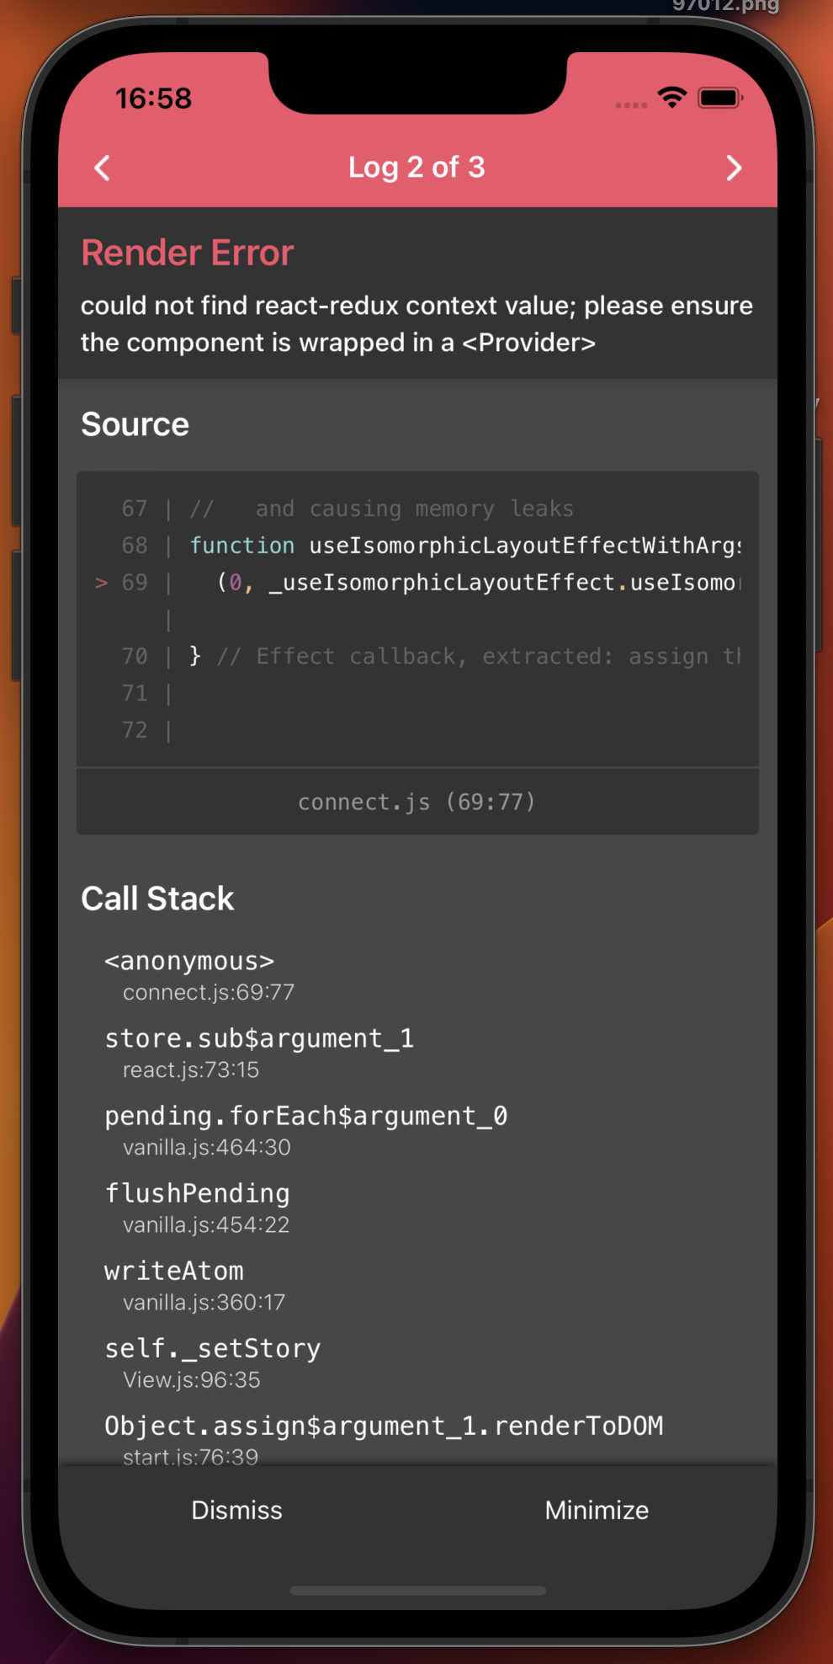Go to the previous log with left chevron
Screen dimensions: 833x1664
click(103, 168)
